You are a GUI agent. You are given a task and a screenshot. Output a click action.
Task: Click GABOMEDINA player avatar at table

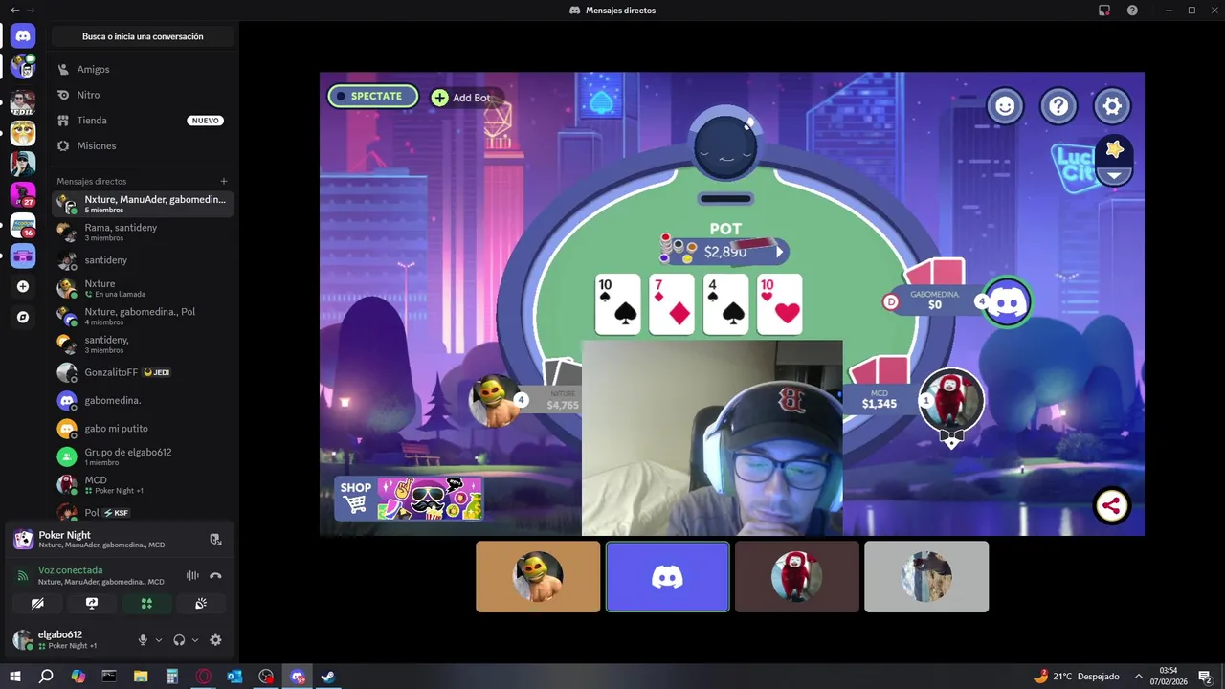[x=1007, y=302]
